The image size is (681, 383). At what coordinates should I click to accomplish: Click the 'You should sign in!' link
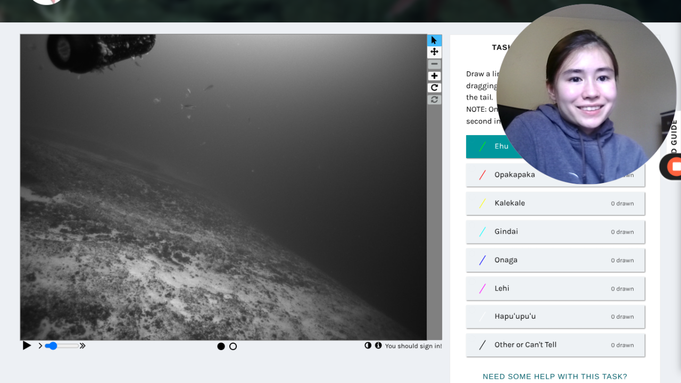pos(413,346)
